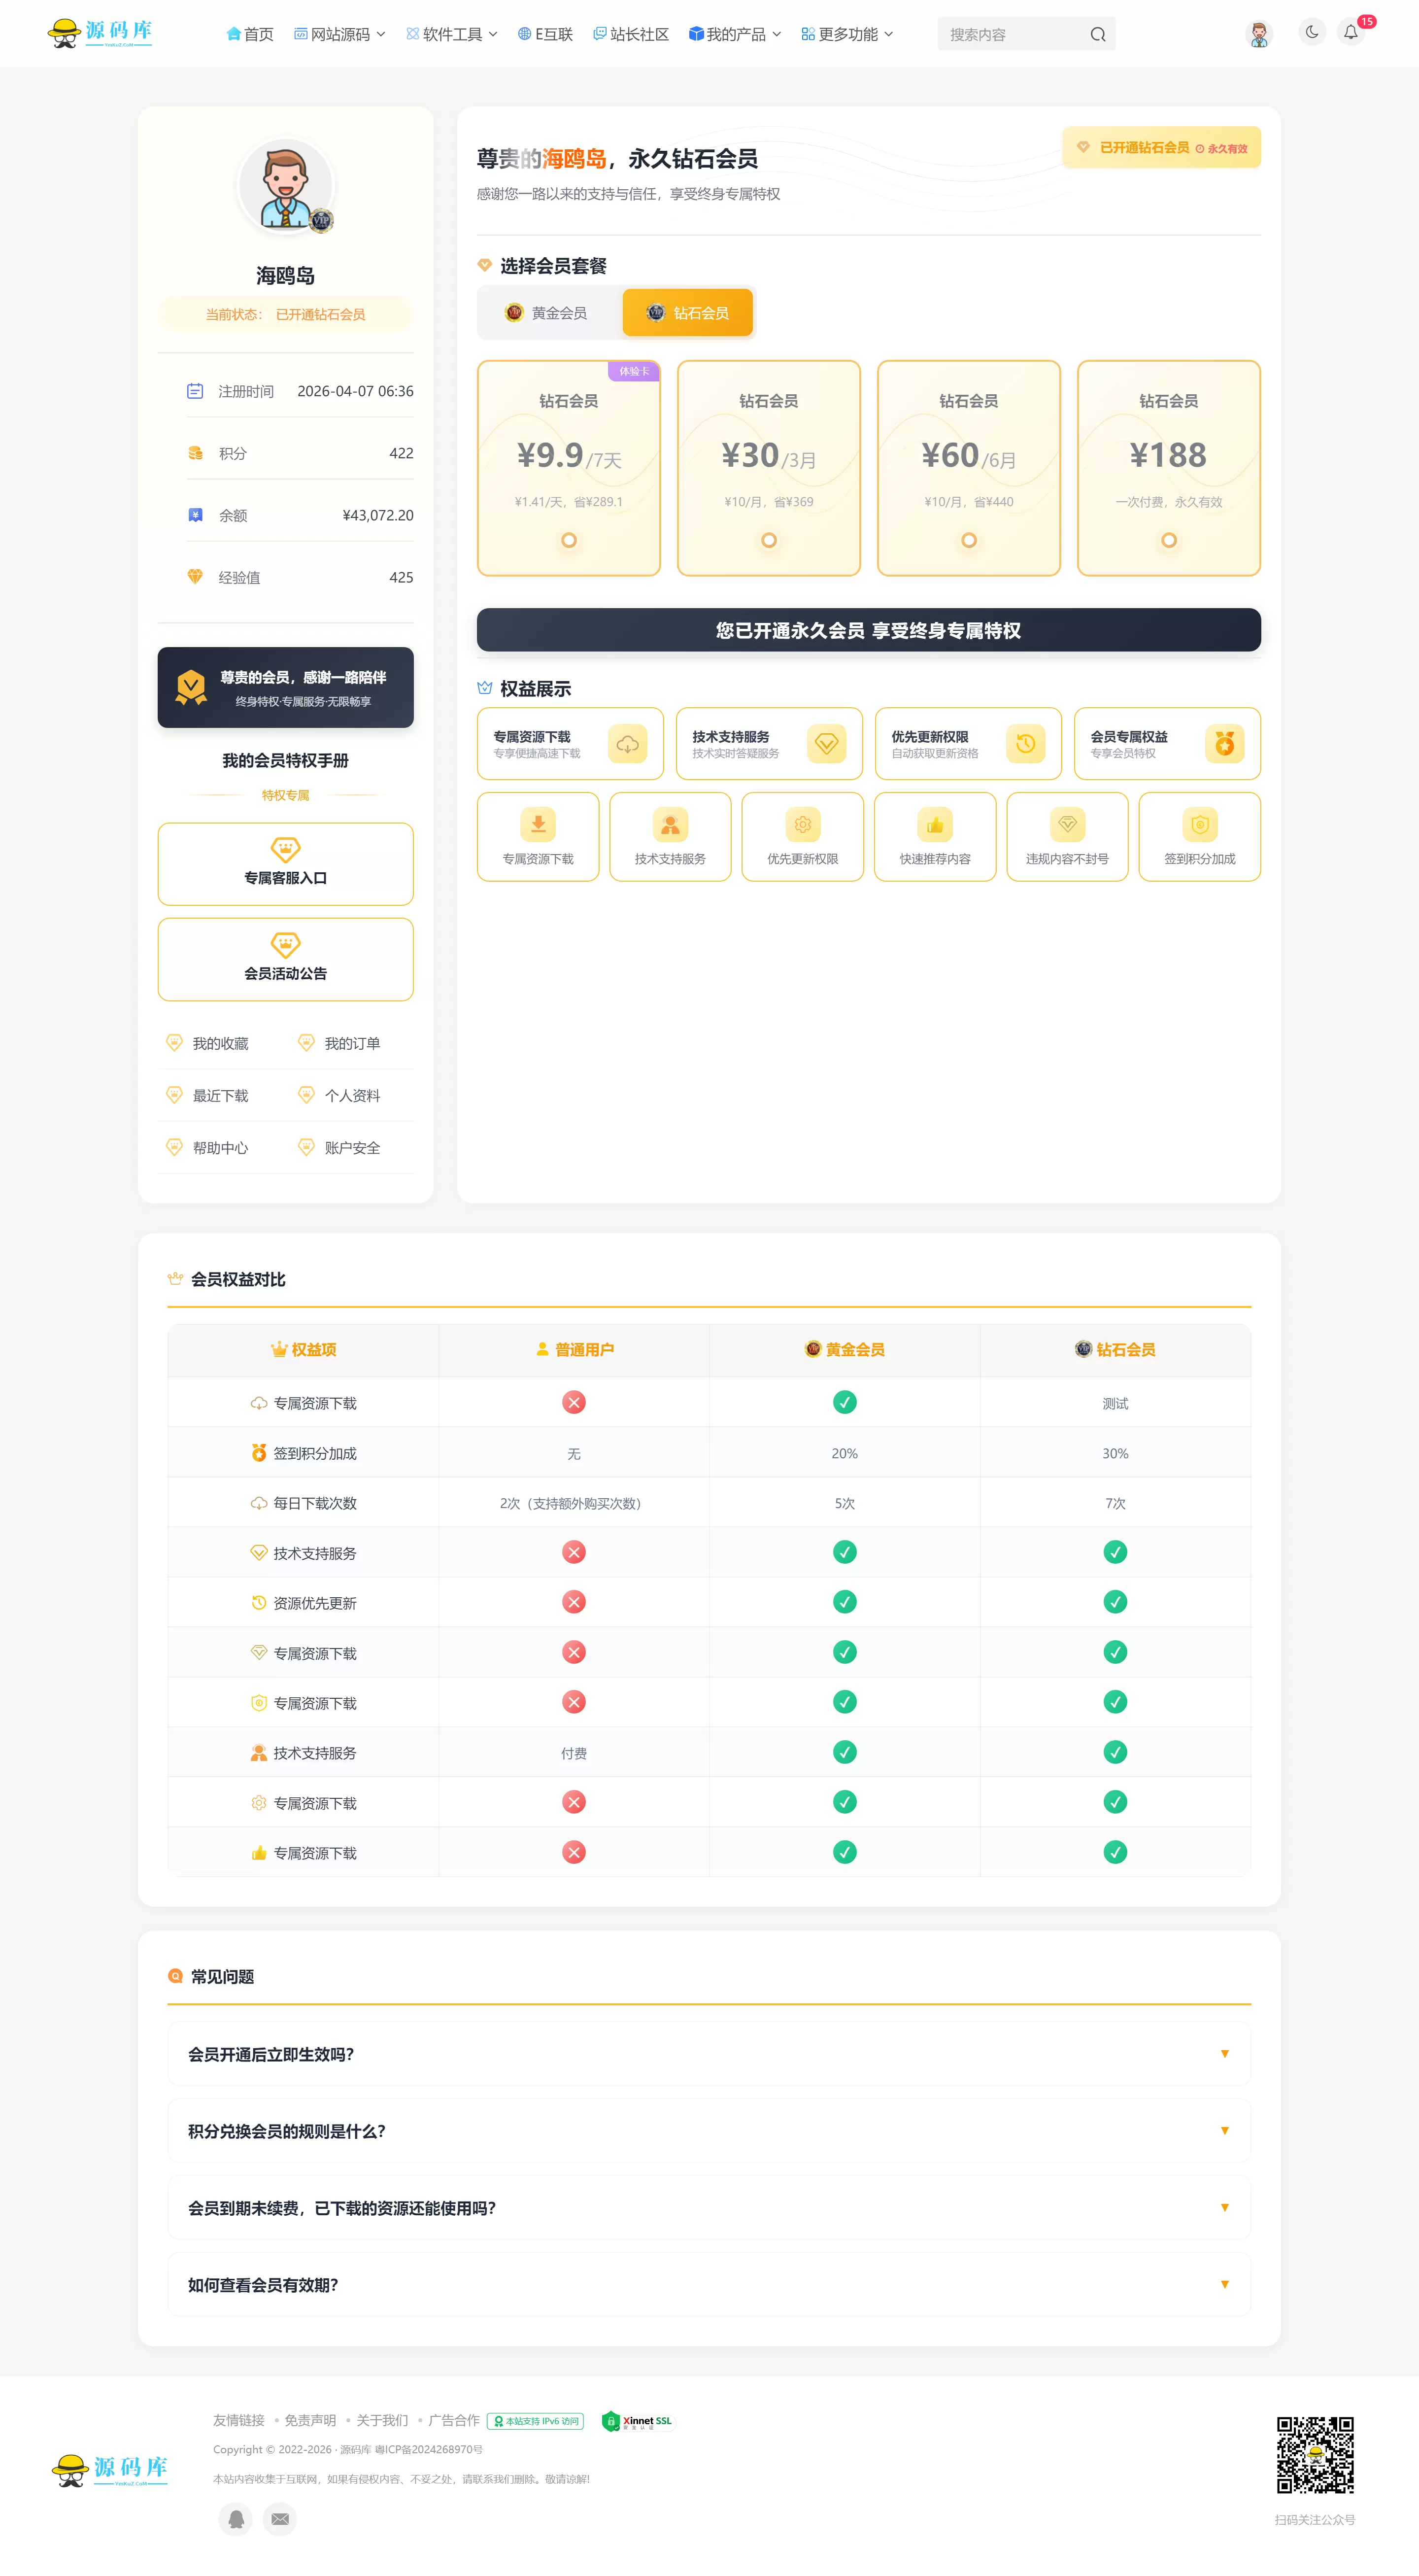Expand the 如何查看会员有效期 FAQ item
This screenshot has height=2576, width=1419.
click(709, 2284)
